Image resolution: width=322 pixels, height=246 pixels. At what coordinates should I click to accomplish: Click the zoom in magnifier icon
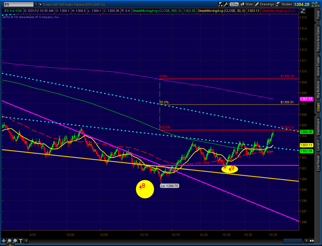click(9, 241)
